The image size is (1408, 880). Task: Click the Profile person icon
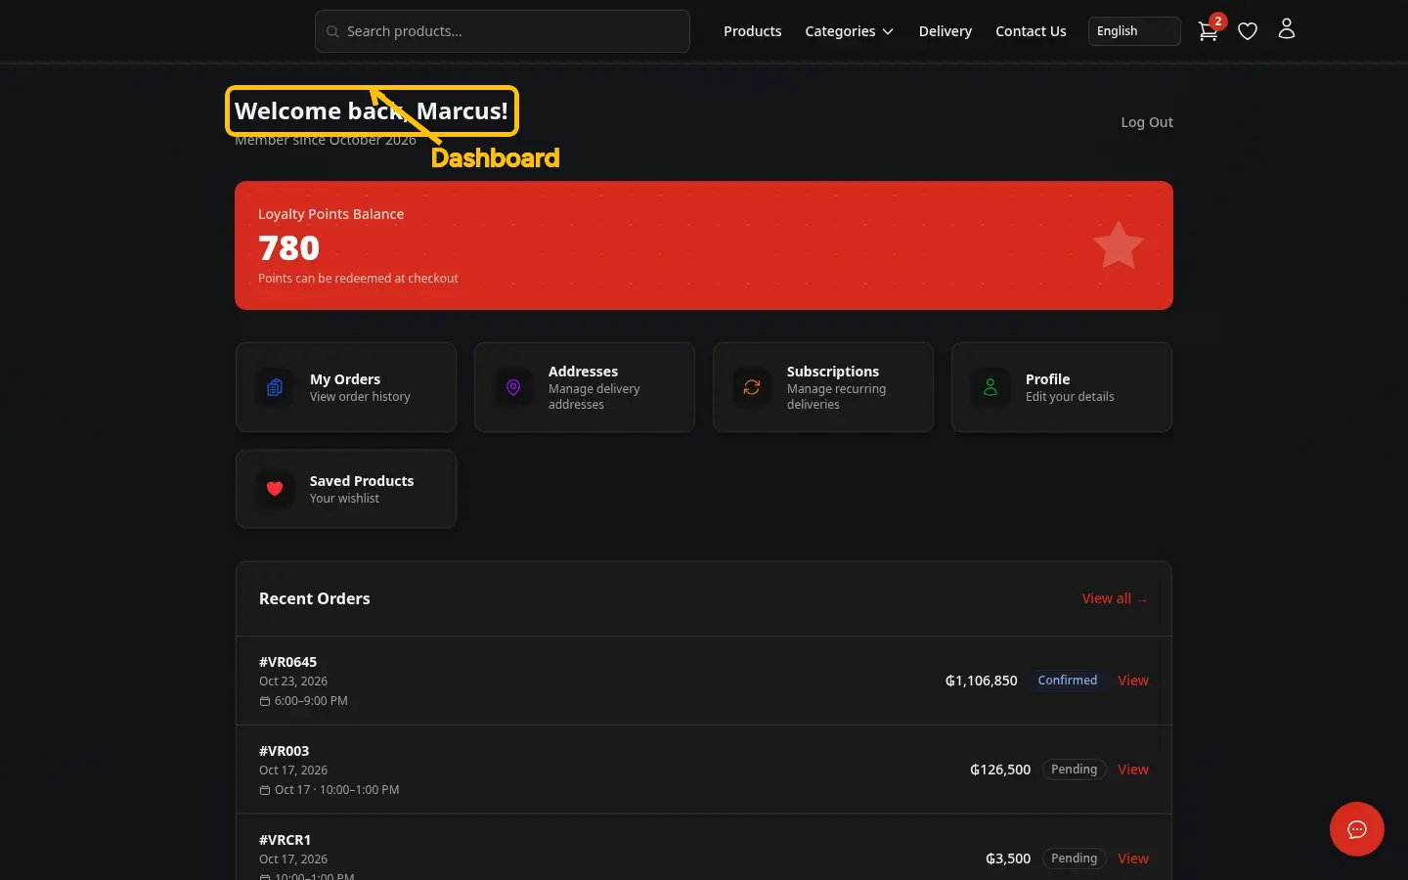click(x=990, y=387)
